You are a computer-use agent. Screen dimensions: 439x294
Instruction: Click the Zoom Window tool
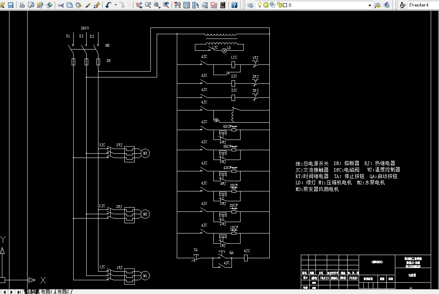[x=157, y=5]
